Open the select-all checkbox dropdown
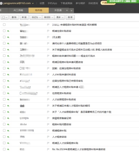Viewport: 139px width, 152px height. pyautogui.click(x=7, y=17)
